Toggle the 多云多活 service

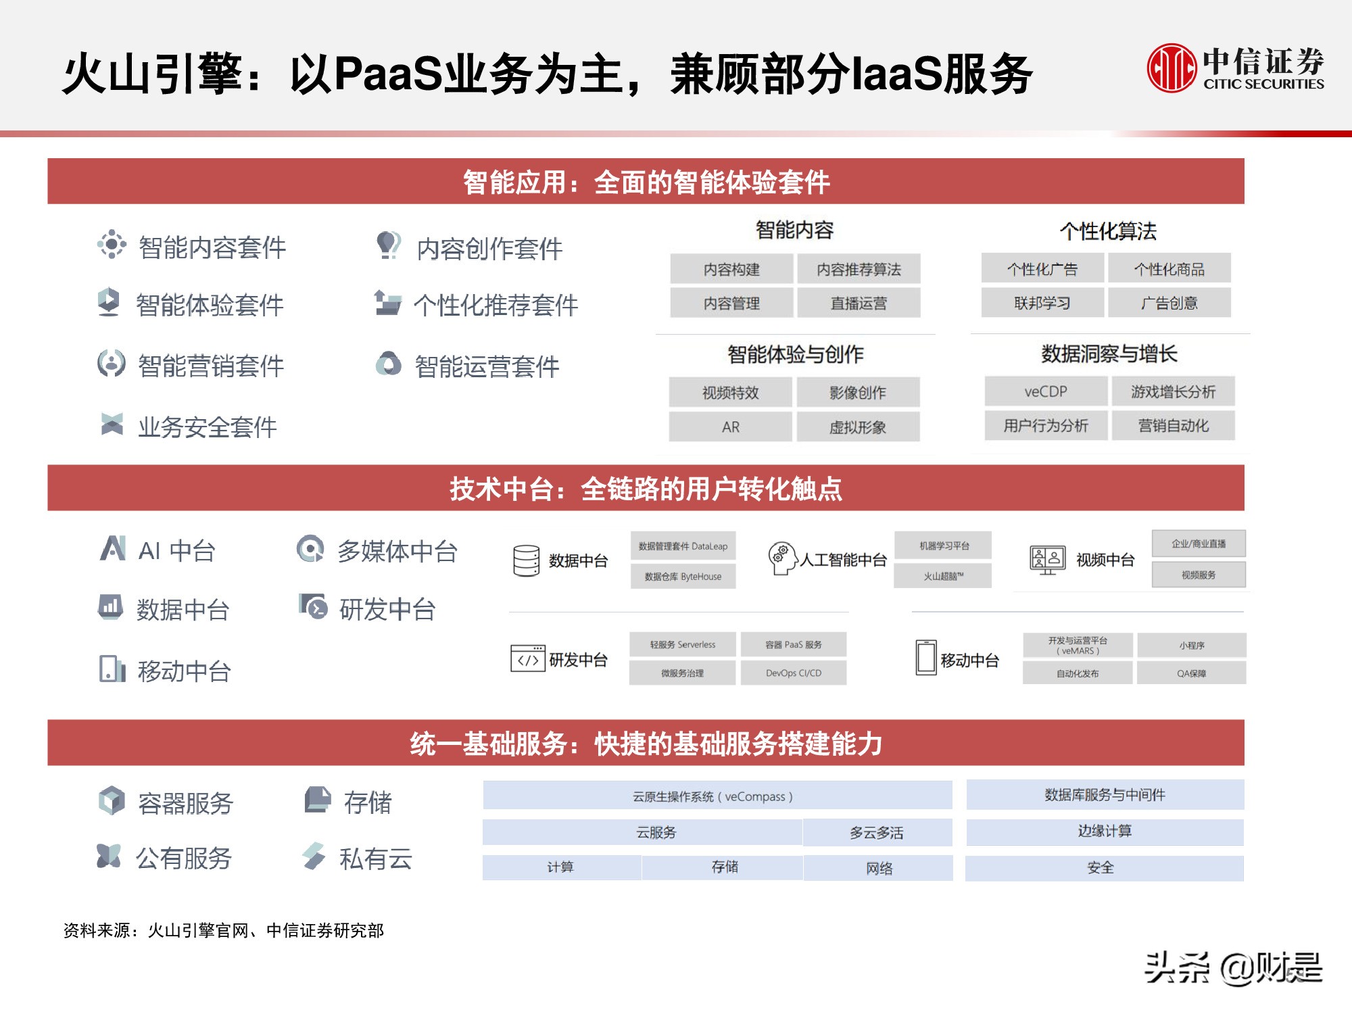pos(877,831)
